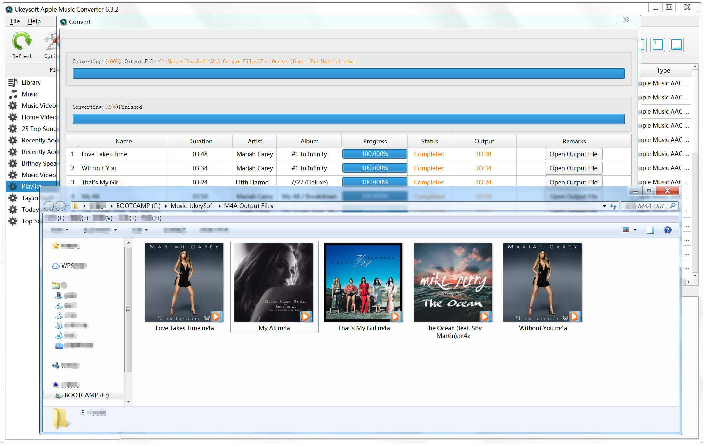Click Open Output File for That's My Girl
Image resolution: width=704 pixels, height=446 pixels.
[x=573, y=182]
